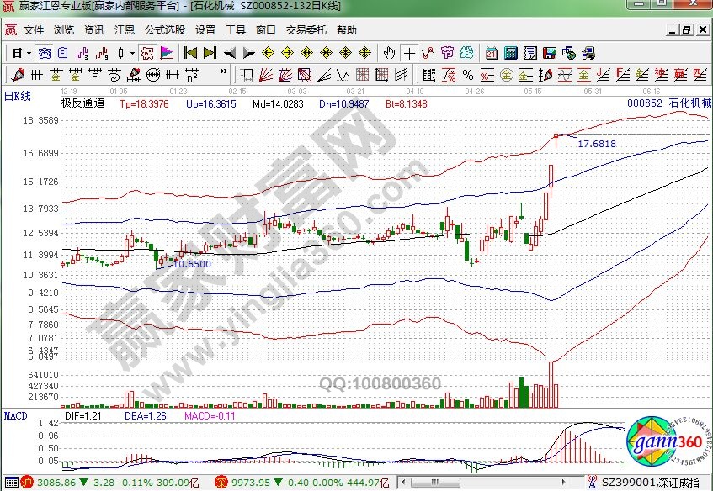Click the MACD indicator label
Viewport: 713px width, 491px height.
tap(15, 416)
